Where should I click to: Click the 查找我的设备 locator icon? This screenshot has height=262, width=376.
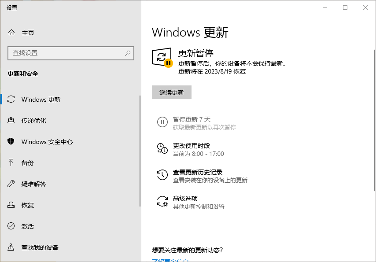coord(11,247)
